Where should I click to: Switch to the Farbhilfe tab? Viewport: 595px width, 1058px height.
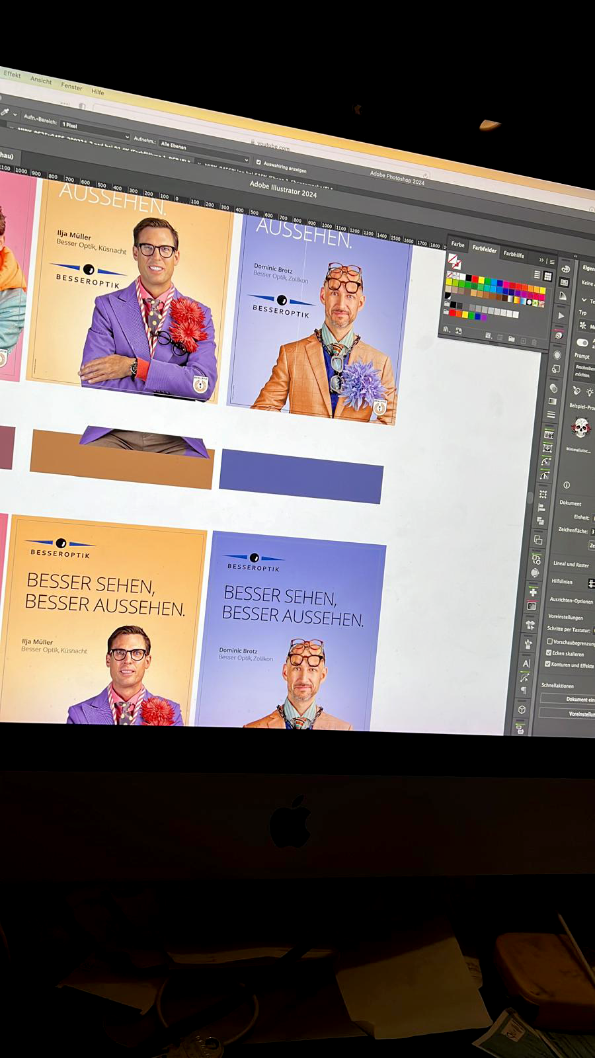click(514, 254)
